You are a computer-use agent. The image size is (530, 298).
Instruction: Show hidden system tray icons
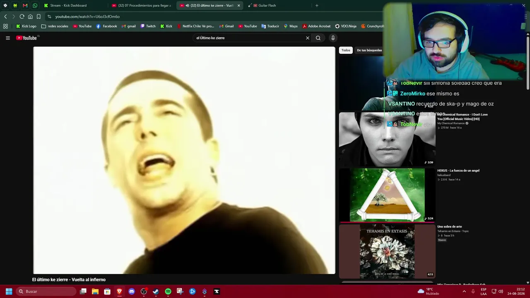coord(464,291)
